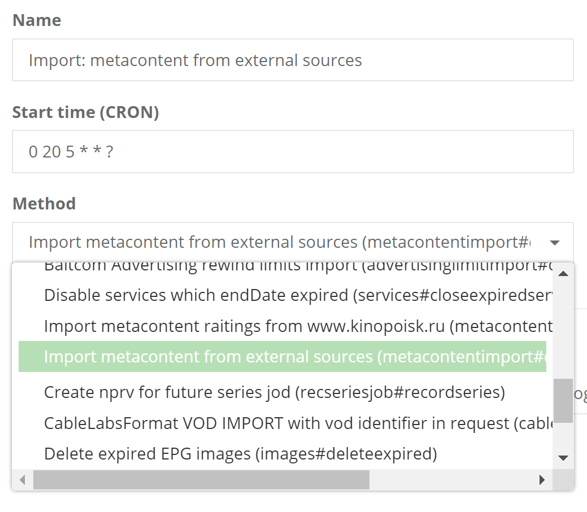Click the list scroll down arrow
The width and height of the screenshot is (587, 512).
coord(563,458)
